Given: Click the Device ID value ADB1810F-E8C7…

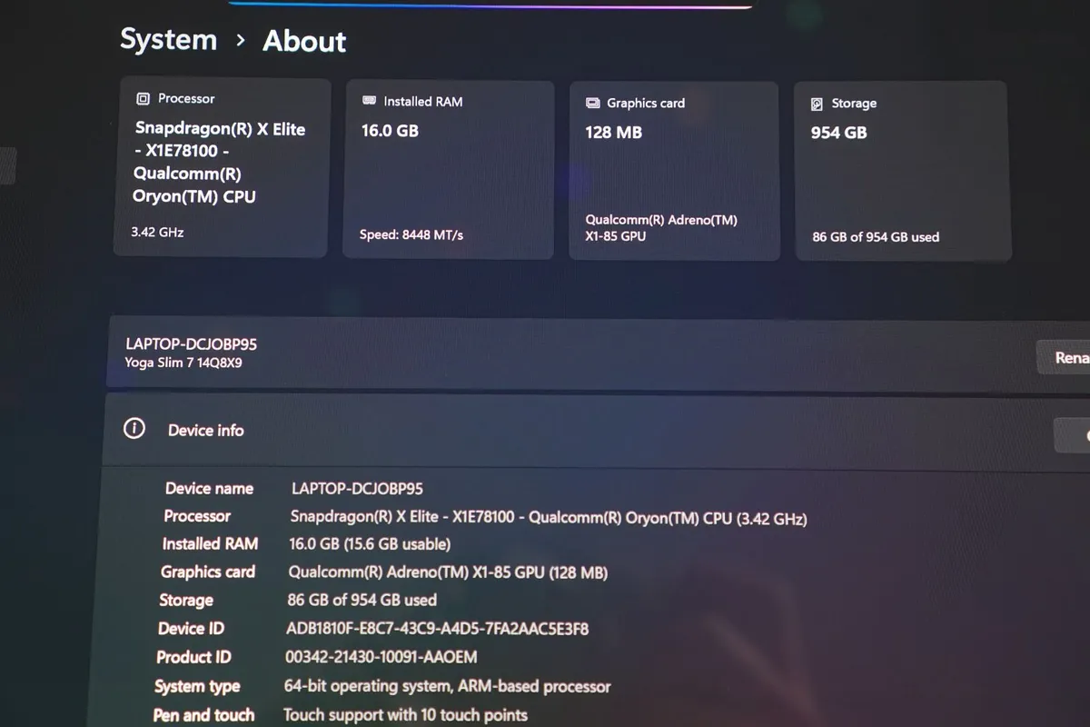Looking at the screenshot, I should coord(437,628).
